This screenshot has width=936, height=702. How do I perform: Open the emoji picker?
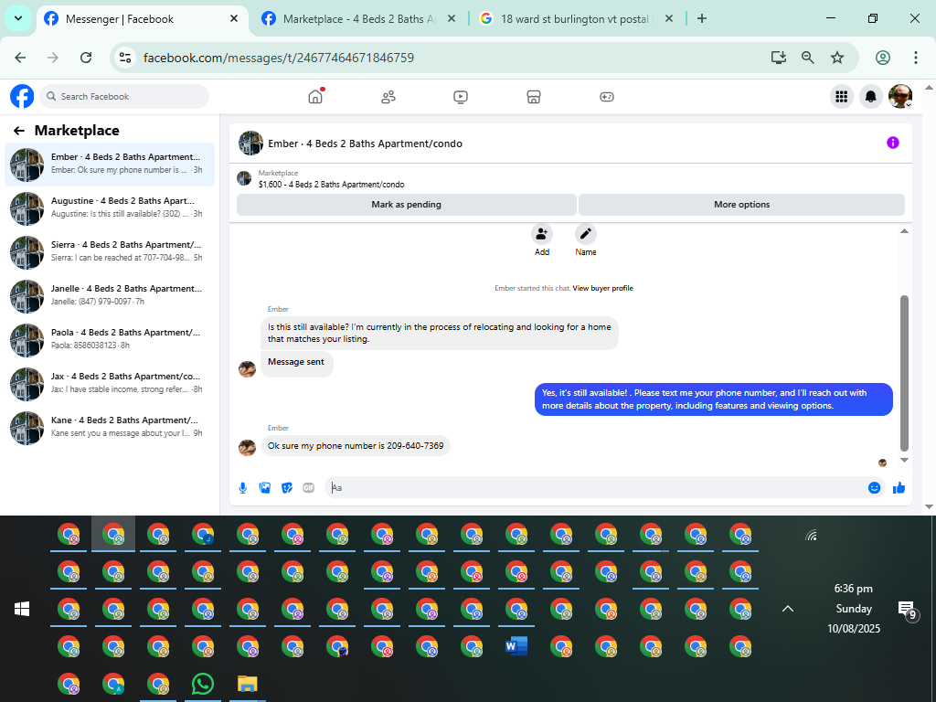coord(874,488)
